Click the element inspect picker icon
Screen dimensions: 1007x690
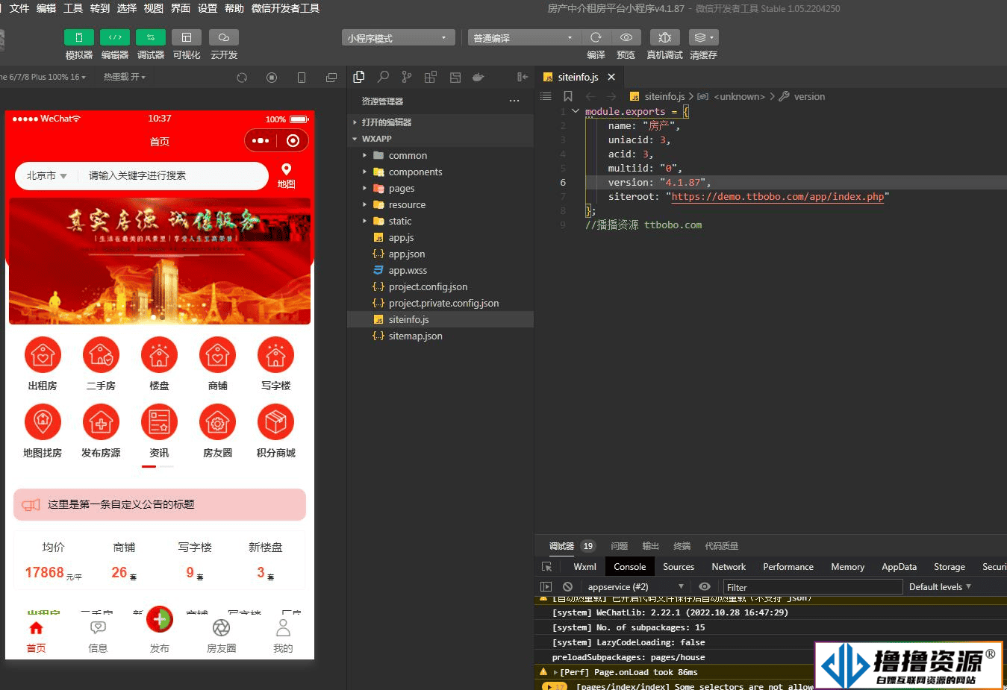coord(546,567)
